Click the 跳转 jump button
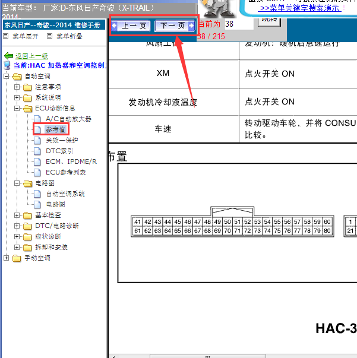Image resolution: width=357 pixels, height=358 pixels. [269, 21]
